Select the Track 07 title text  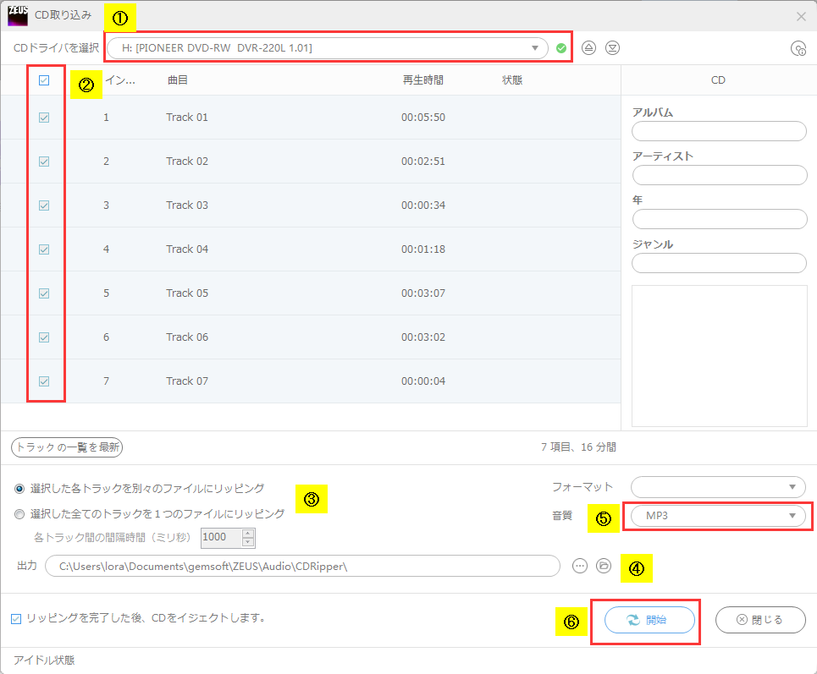tap(187, 381)
